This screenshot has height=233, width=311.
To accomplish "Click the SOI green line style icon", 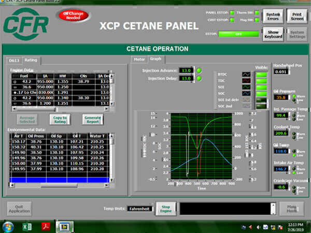I will tap(246, 87).
